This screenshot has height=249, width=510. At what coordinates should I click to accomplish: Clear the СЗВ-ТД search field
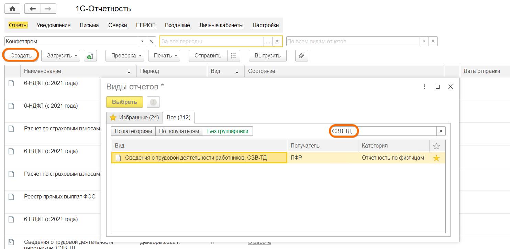click(x=441, y=131)
